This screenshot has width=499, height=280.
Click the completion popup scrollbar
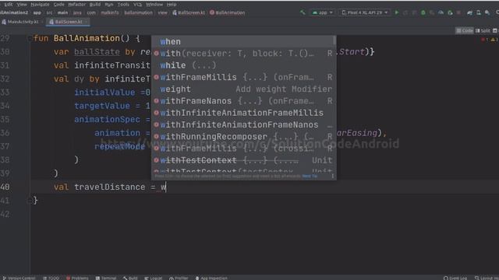tap(334, 40)
